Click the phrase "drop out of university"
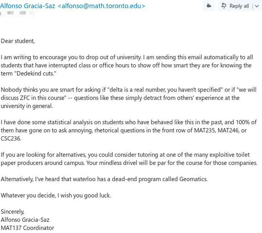The image size is (262, 233). tap(114, 57)
